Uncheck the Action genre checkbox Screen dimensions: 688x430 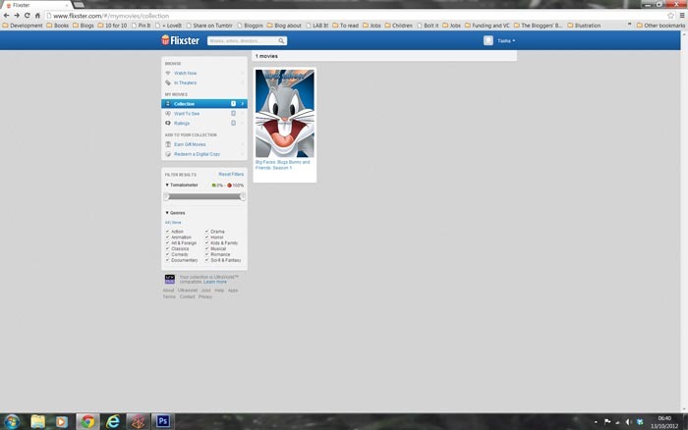click(x=167, y=231)
